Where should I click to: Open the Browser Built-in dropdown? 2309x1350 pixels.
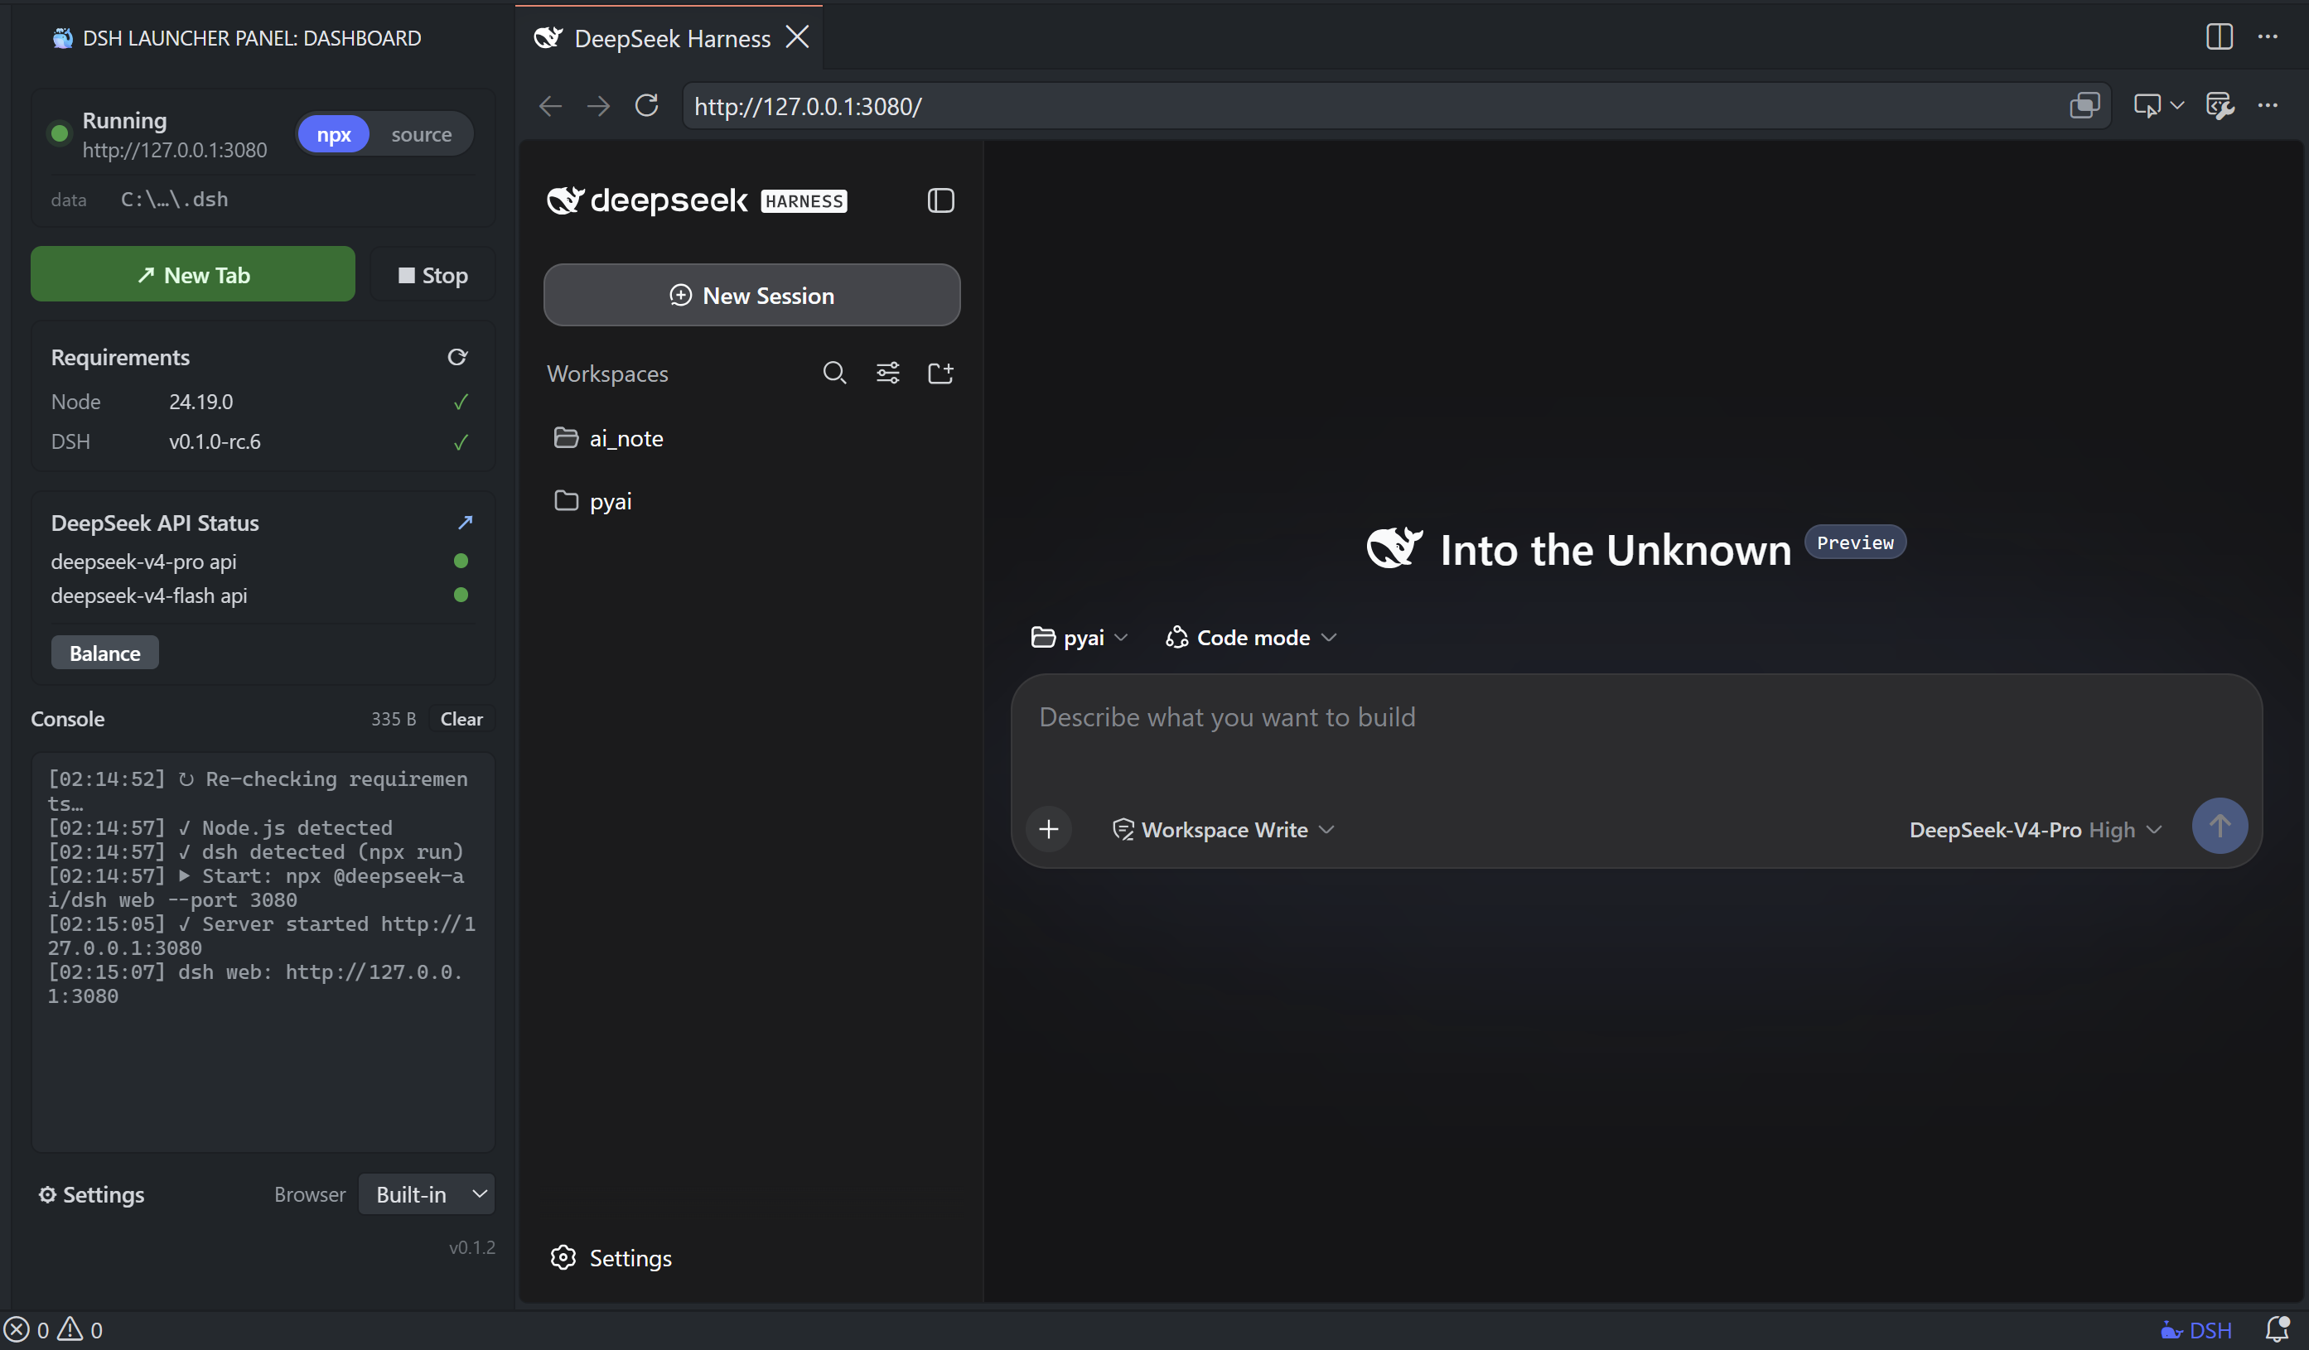427,1194
